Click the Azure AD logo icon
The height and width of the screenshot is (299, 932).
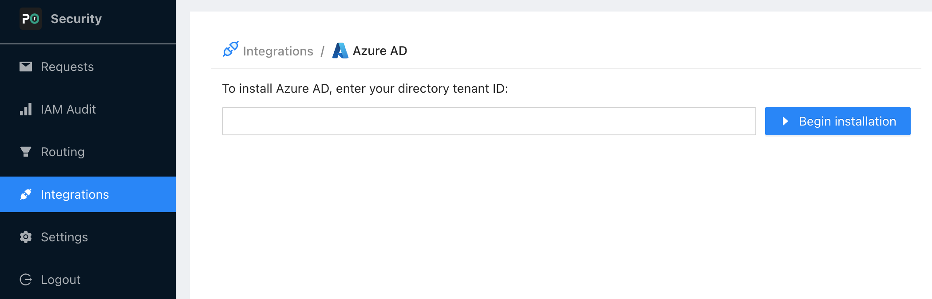340,51
